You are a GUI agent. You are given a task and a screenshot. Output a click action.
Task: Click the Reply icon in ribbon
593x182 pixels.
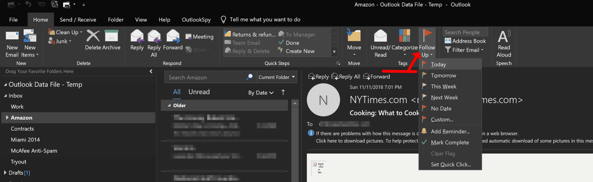137,36
